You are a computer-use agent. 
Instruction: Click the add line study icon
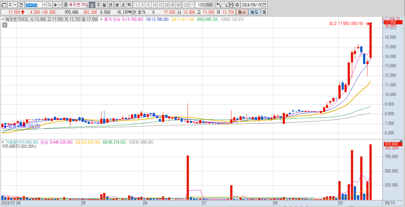(x=225, y=5)
